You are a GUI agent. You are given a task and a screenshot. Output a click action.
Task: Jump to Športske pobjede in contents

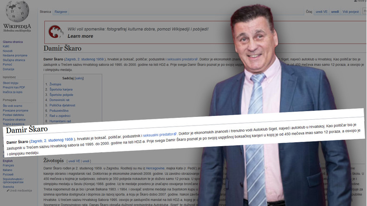(x=61, y=95)
